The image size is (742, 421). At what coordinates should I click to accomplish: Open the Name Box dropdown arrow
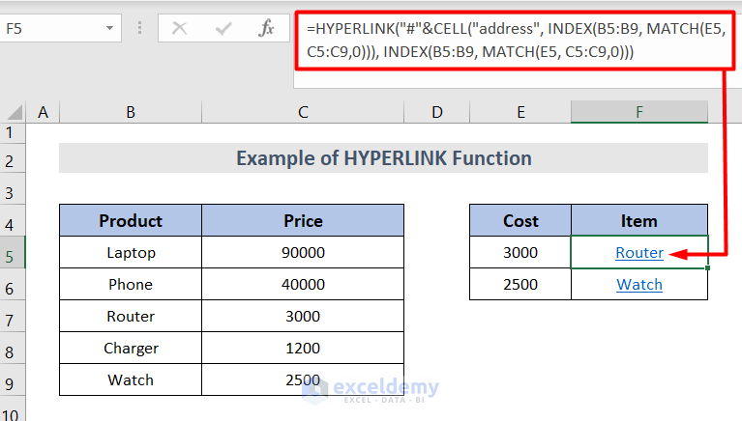109,28
